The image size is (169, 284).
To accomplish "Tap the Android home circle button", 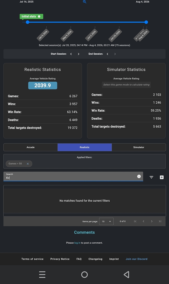I will (84, 275).
